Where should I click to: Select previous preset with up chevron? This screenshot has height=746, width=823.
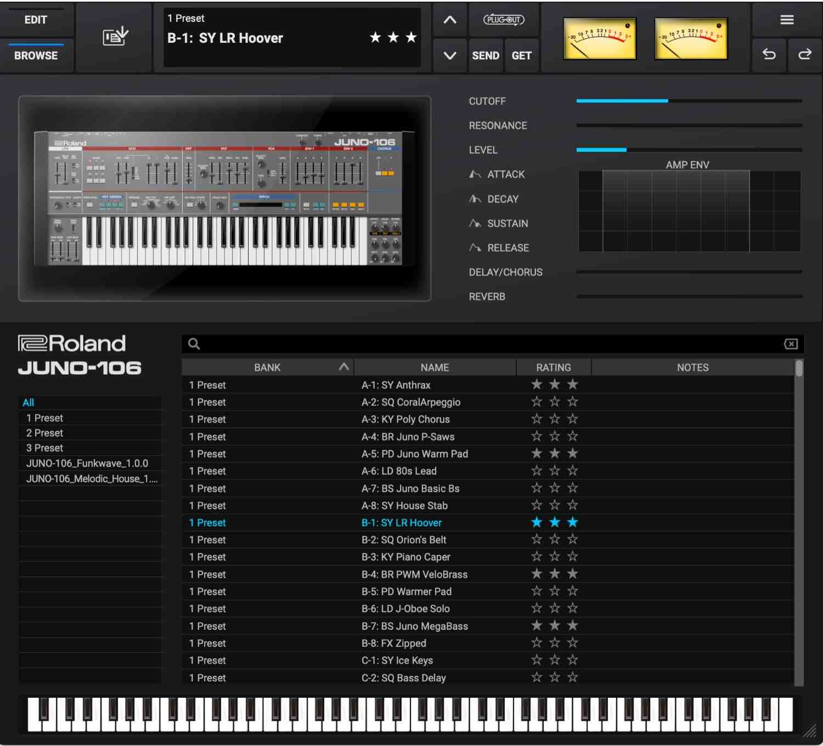(x=450, y=20)
